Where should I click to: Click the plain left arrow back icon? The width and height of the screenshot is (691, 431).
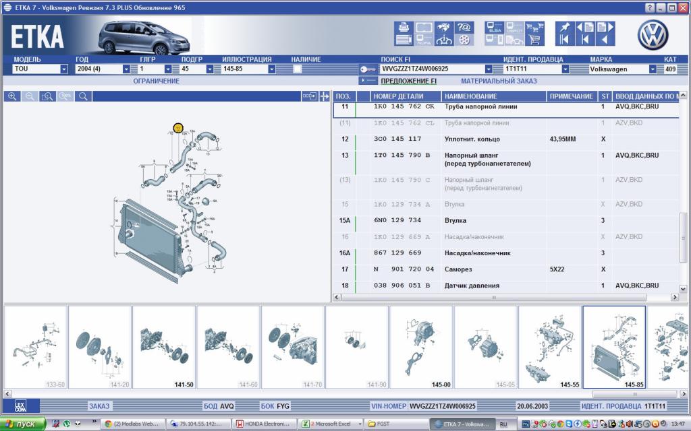point(605,40)
